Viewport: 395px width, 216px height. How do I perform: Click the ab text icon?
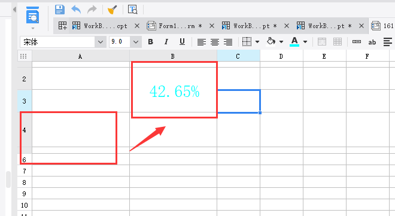[372, 42]
